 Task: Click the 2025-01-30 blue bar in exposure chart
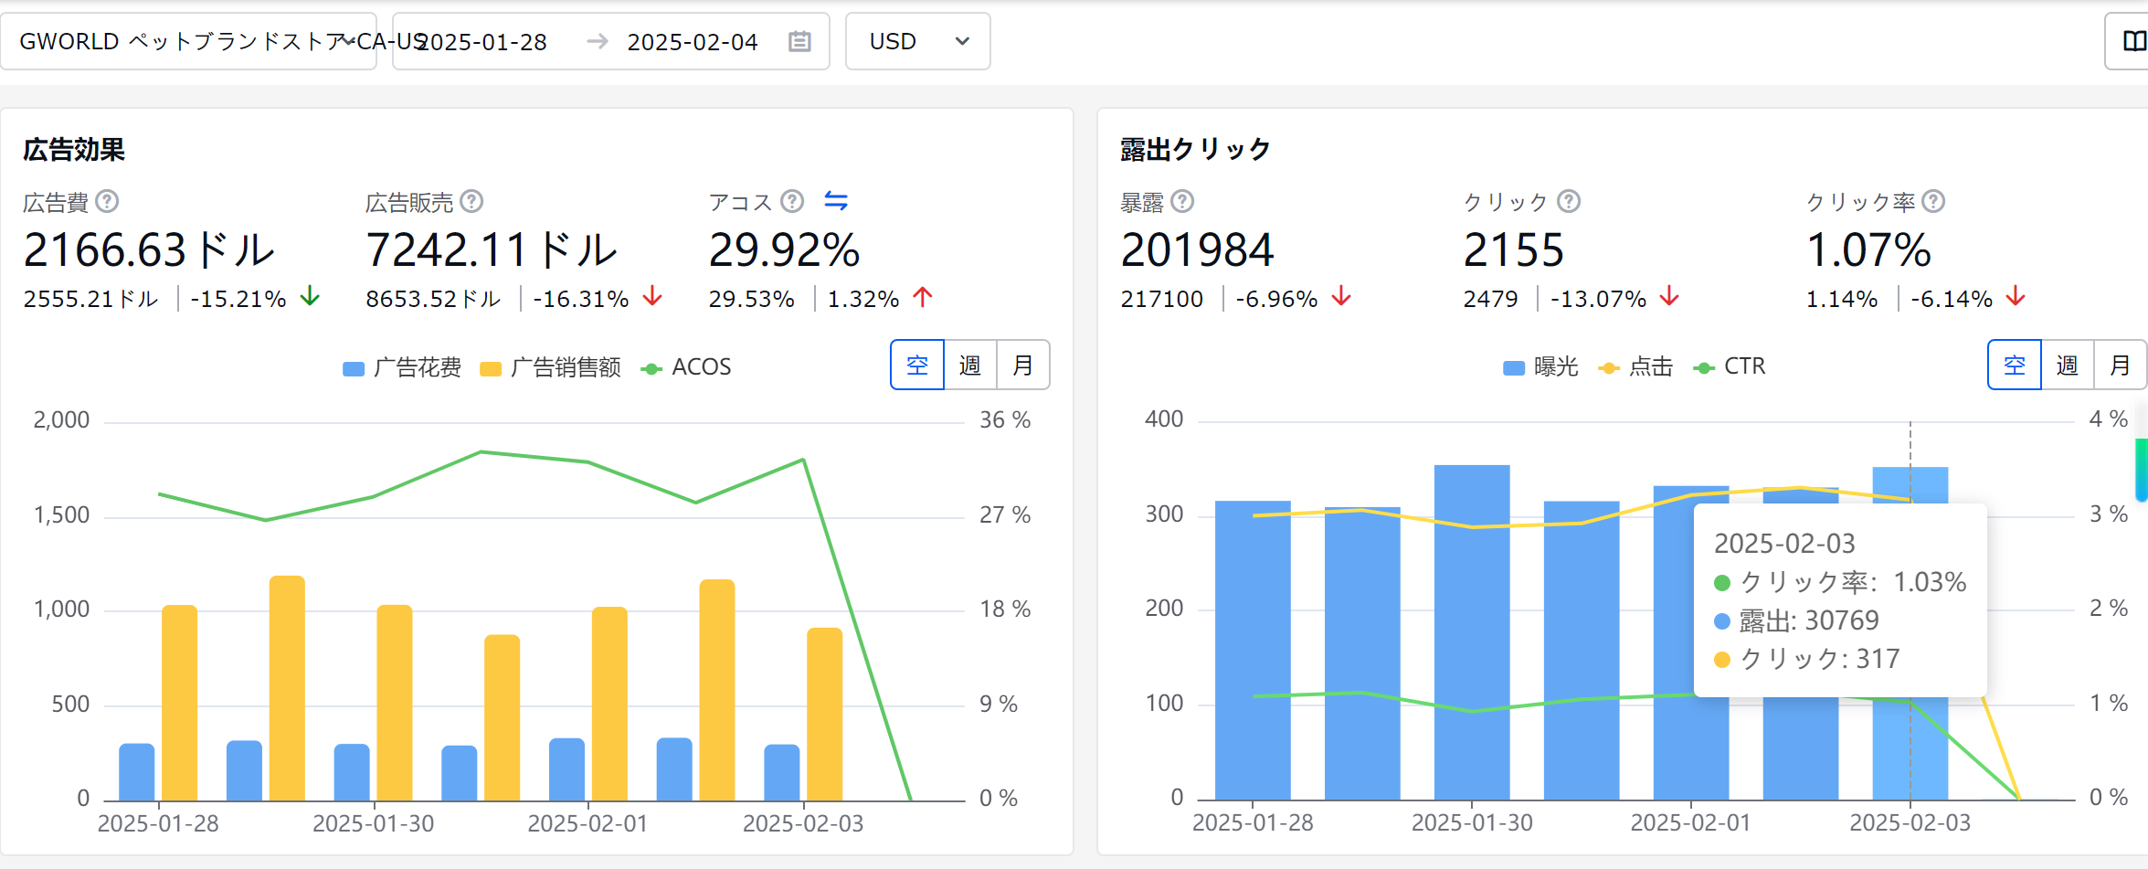click(x=1472, y=633)
